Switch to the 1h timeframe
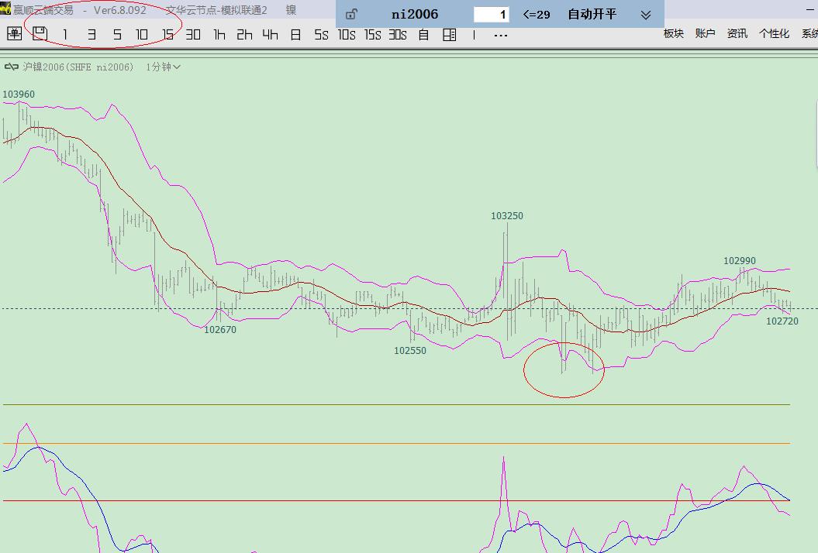Image resolution: width=818 pixels, height=553 pixels. click(219, 35)
